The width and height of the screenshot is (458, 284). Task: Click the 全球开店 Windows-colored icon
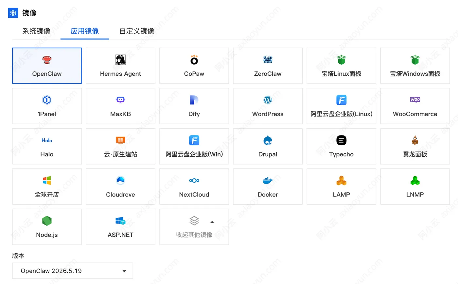tap(47, 181)
